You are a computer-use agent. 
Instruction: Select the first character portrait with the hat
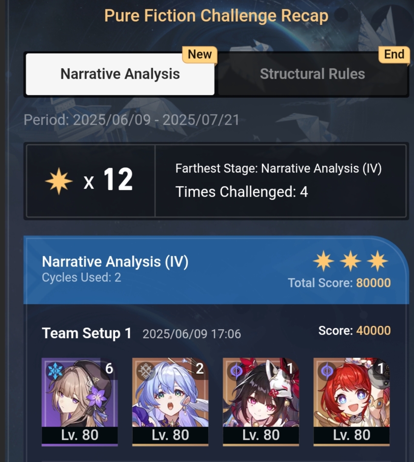pos(80,401)
